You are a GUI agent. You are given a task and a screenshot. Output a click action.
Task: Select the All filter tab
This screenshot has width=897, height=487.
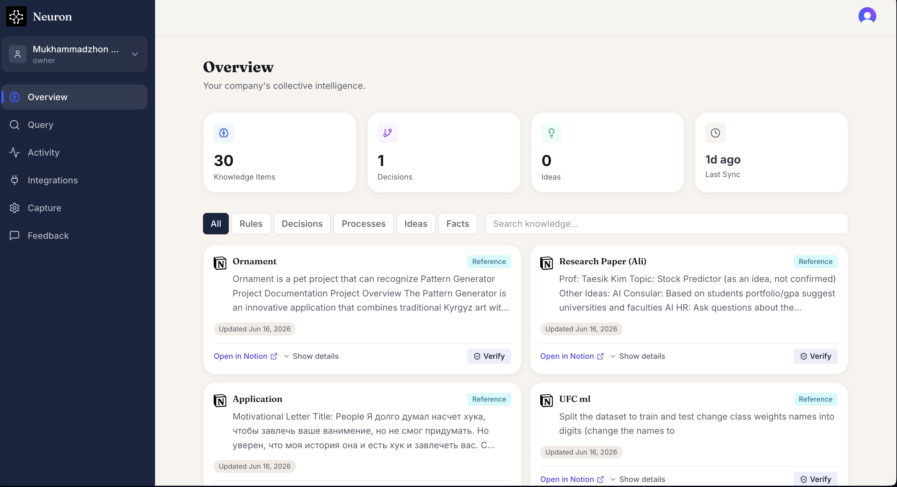[x=216, y=223]
